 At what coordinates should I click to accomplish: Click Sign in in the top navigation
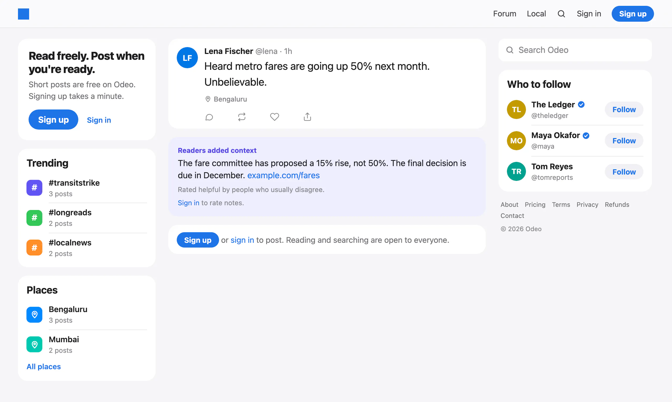pos(589,14)
